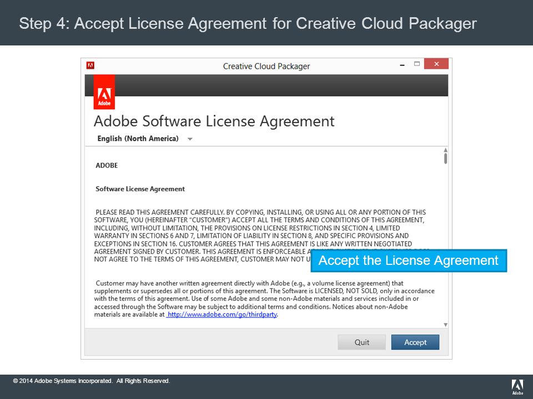Open the adobe.com/go/thirdparty link
The width and height of the screenshot is (533, 399).
(x=222, y=315)
